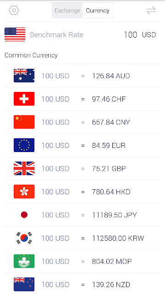Select the Japan flag icon

pos(24,215)
